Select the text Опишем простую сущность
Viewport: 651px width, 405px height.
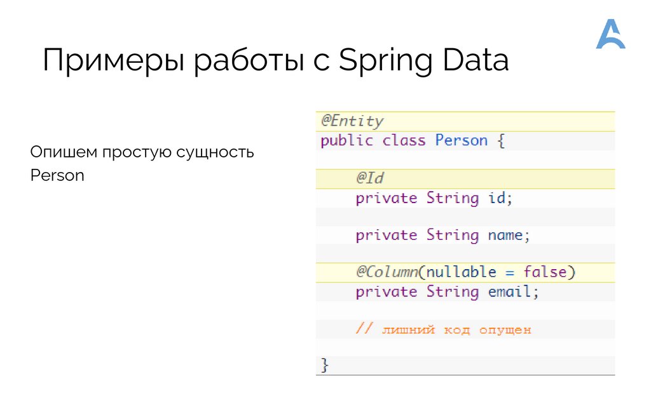(141, 152)
